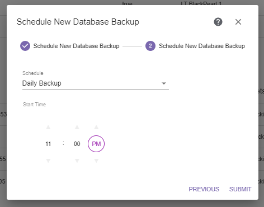Decrease the minutes with the down arrow

click(x=77, y=161)
